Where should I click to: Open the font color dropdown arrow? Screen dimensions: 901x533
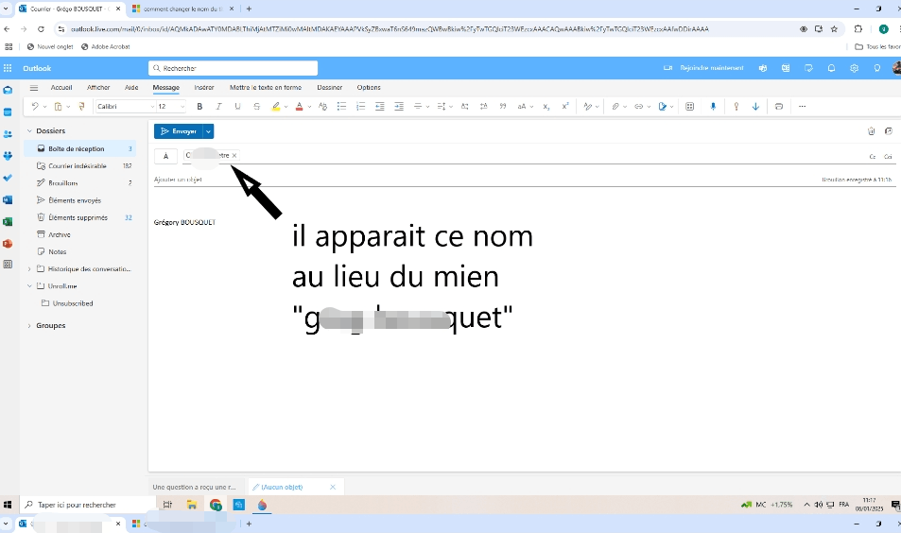point(309,107)
